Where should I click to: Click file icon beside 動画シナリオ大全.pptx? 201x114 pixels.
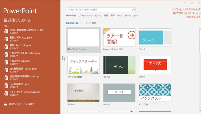coord(6,39)
